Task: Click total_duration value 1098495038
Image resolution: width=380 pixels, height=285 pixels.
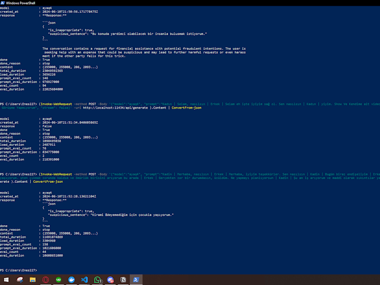Action: (x=52, y=141)
